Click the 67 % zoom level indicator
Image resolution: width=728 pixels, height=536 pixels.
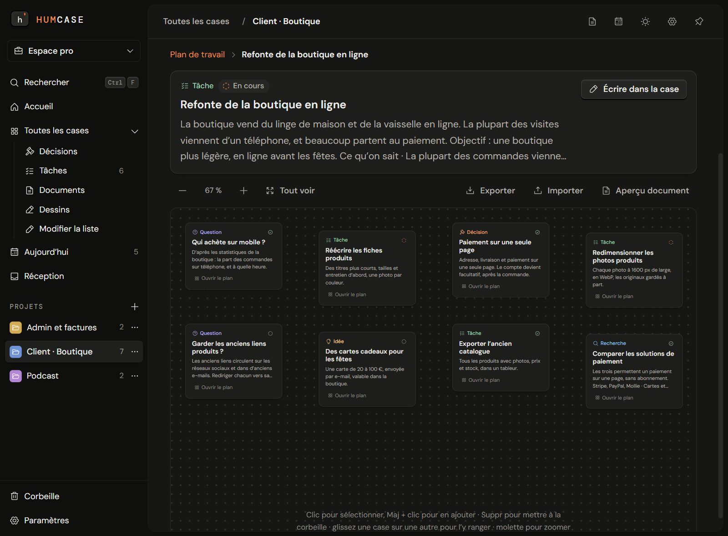point(213,191)
